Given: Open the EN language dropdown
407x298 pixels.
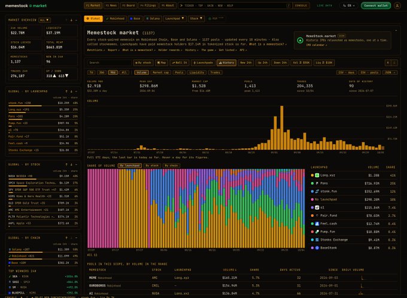Looking at the screenshot, I should click(x=348, y=5).
